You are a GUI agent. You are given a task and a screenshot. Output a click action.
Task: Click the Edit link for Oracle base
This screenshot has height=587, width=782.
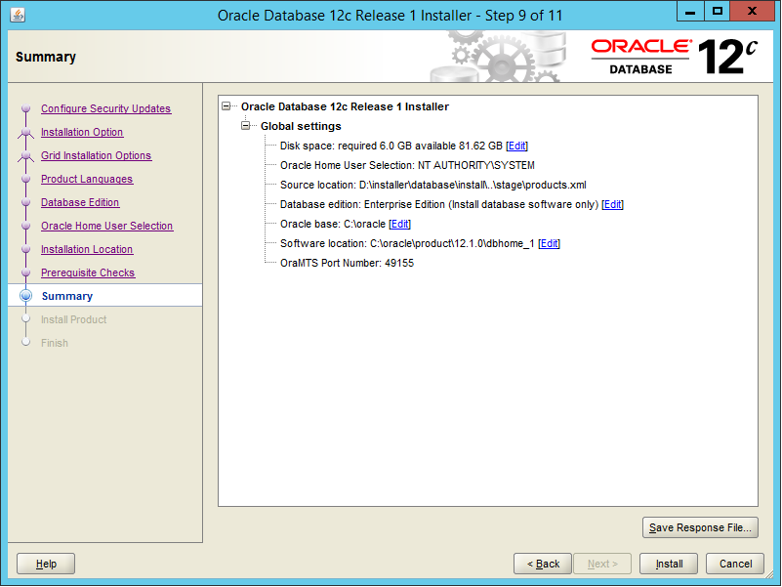[x=399, y=224]
